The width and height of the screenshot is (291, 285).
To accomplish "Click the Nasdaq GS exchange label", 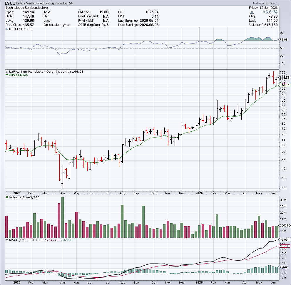I will point(65,3).
